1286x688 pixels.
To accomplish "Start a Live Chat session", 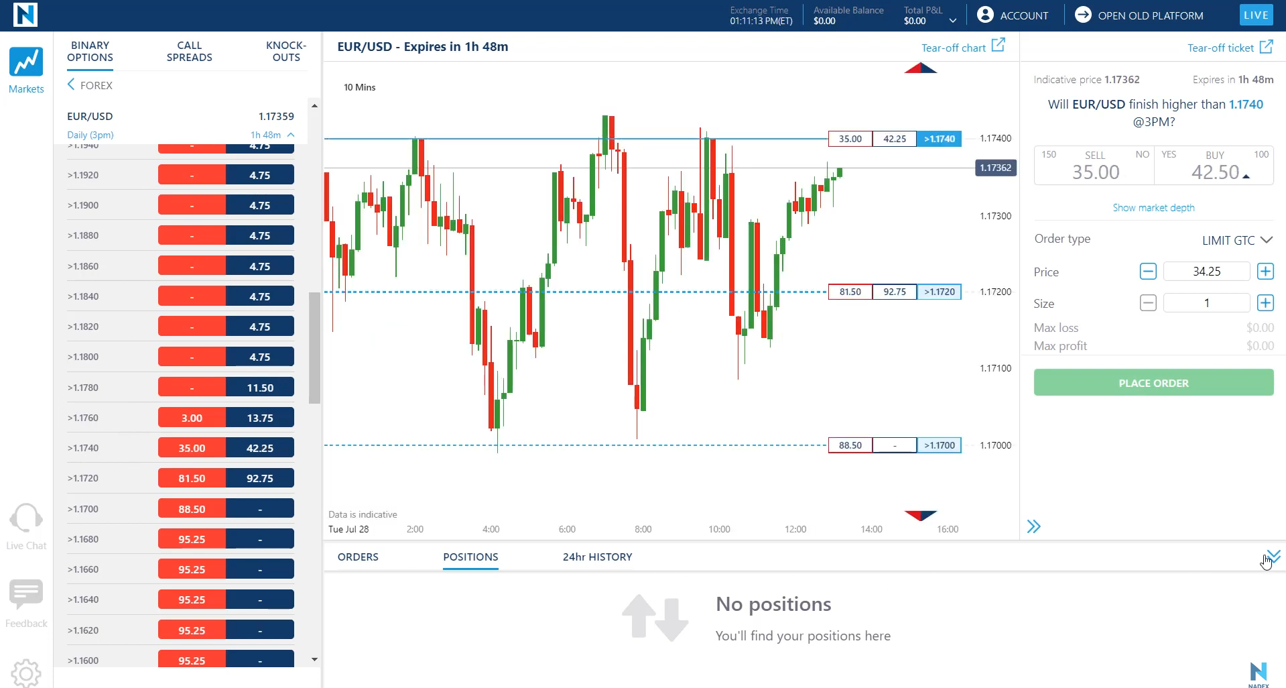I will [25, 526].
